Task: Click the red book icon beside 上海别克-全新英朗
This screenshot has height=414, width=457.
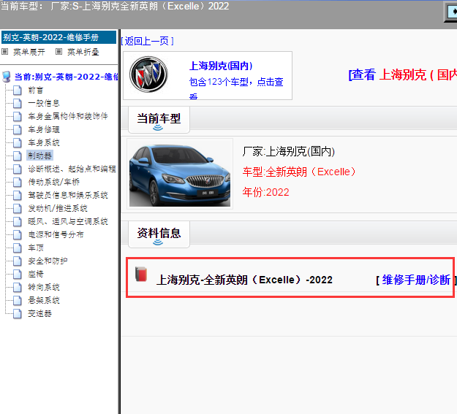Action: click(141, 274)
